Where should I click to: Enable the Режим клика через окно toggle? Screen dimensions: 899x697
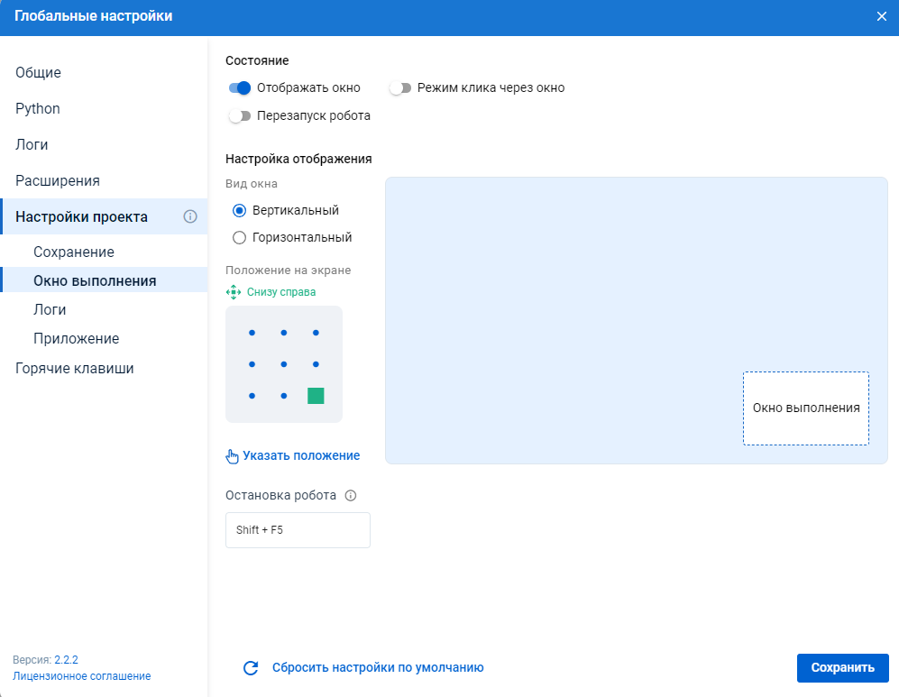(400, 88)
